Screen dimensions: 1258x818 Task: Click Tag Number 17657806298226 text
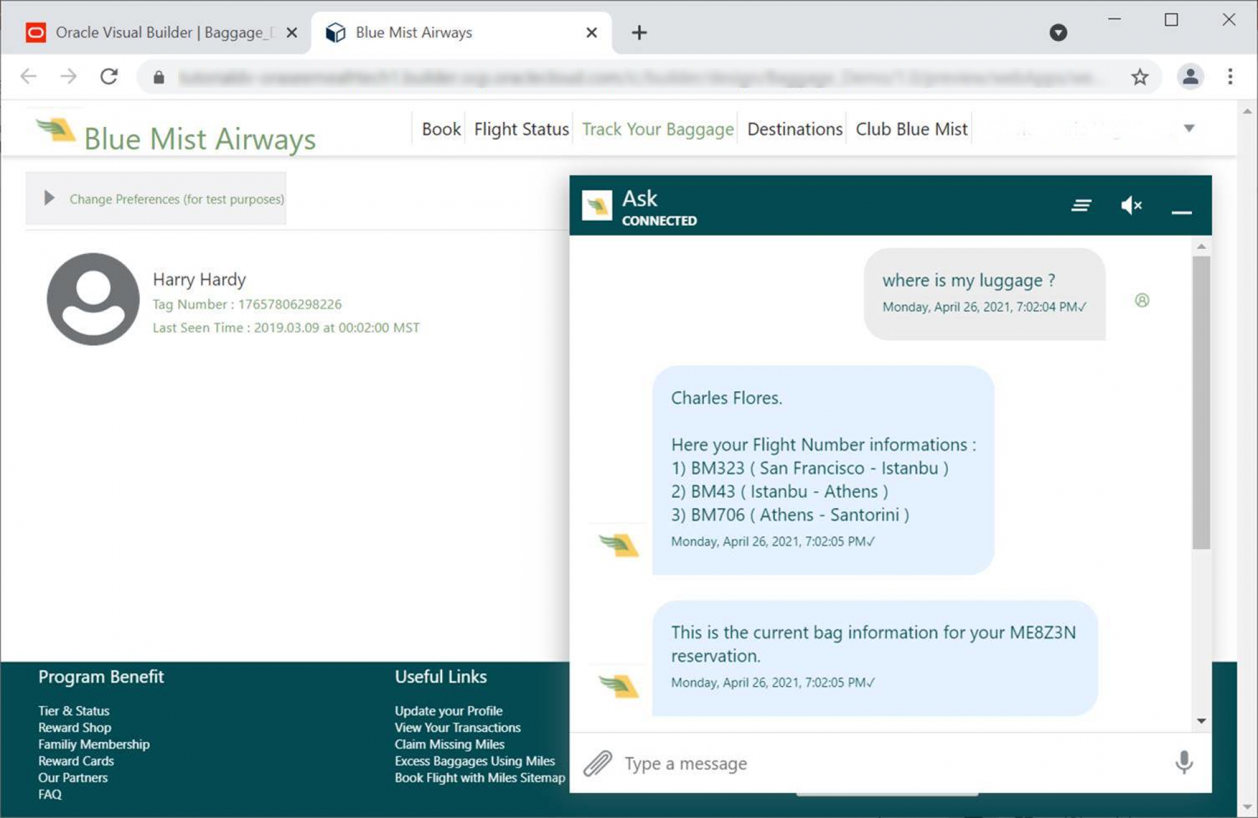click(x=247, y=304)
